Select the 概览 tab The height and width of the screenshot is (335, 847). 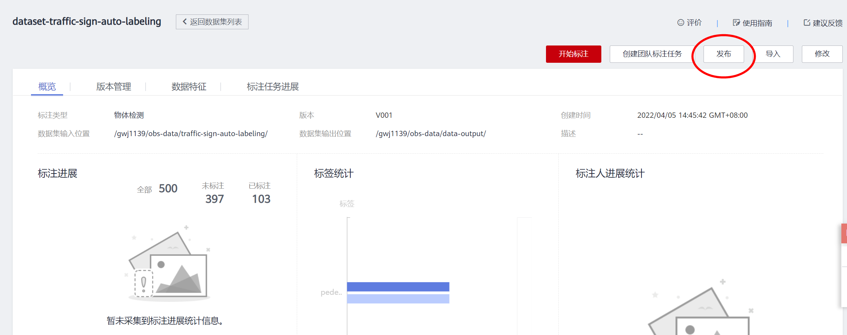[x=47, y=86]
